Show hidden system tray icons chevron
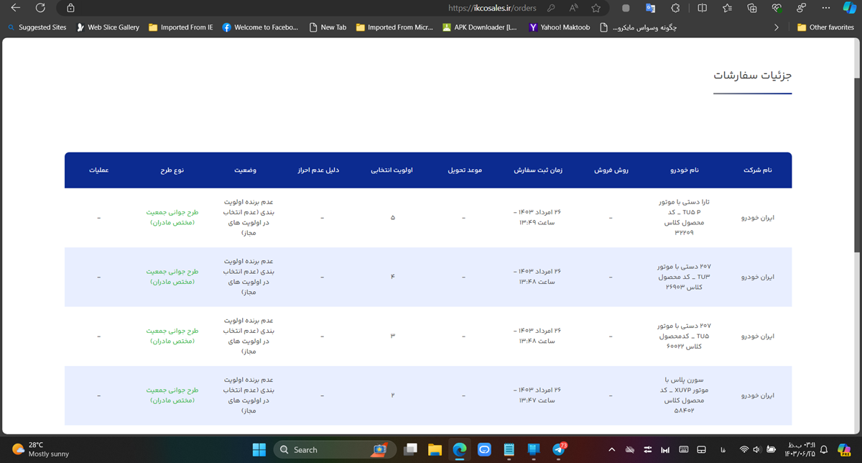 [x=611, y=450]
